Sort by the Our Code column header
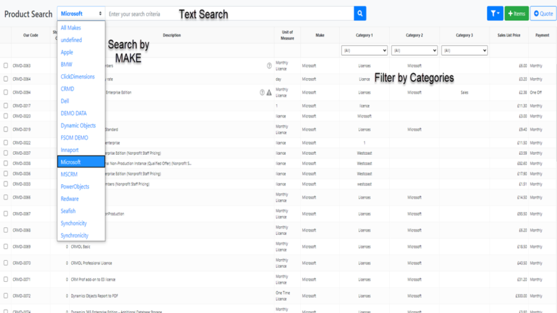Viewport: 557px width, 313px height. (31, 35)
